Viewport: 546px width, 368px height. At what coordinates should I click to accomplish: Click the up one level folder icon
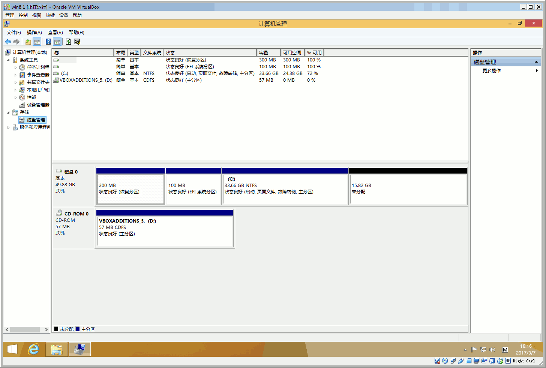click(28, 42)
